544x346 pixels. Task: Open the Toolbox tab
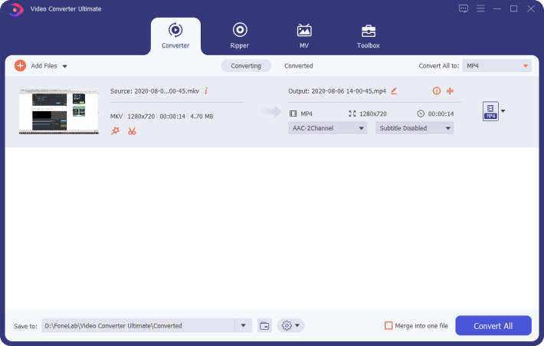[x=369, y=35]
